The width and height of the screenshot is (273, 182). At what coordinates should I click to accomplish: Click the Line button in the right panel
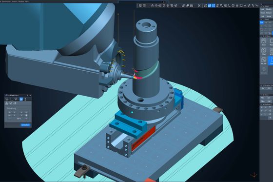[263, 9]
